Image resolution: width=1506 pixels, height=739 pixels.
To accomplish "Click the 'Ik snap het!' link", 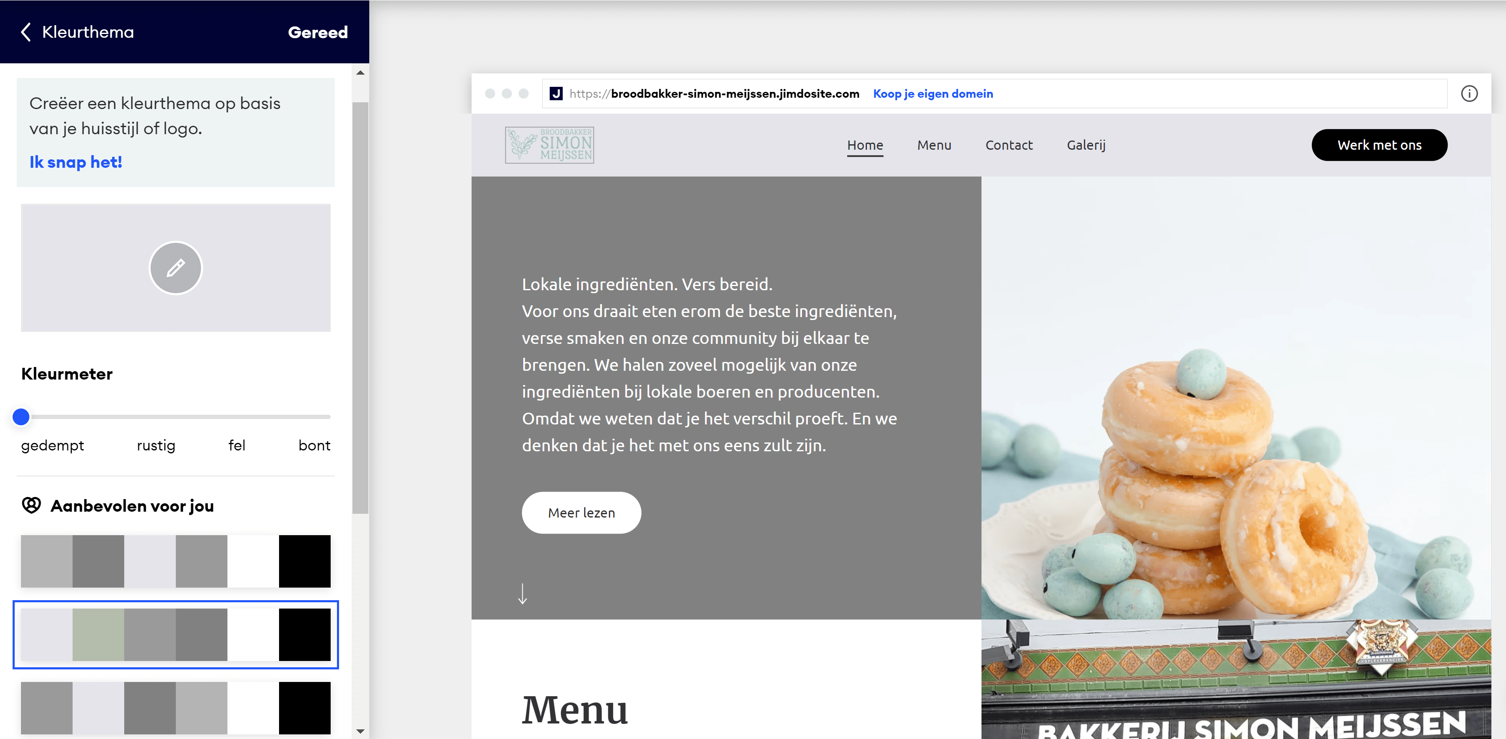I will pos(76,162).
